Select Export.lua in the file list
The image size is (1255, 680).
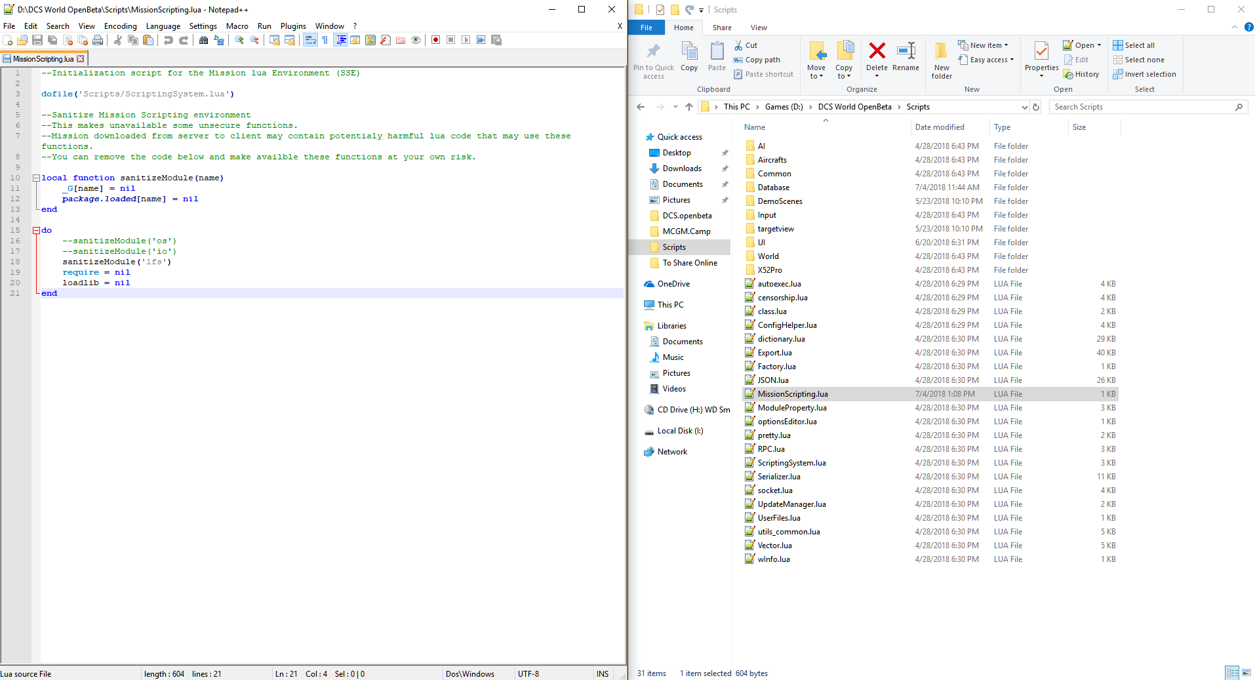[x=930, y=353]
